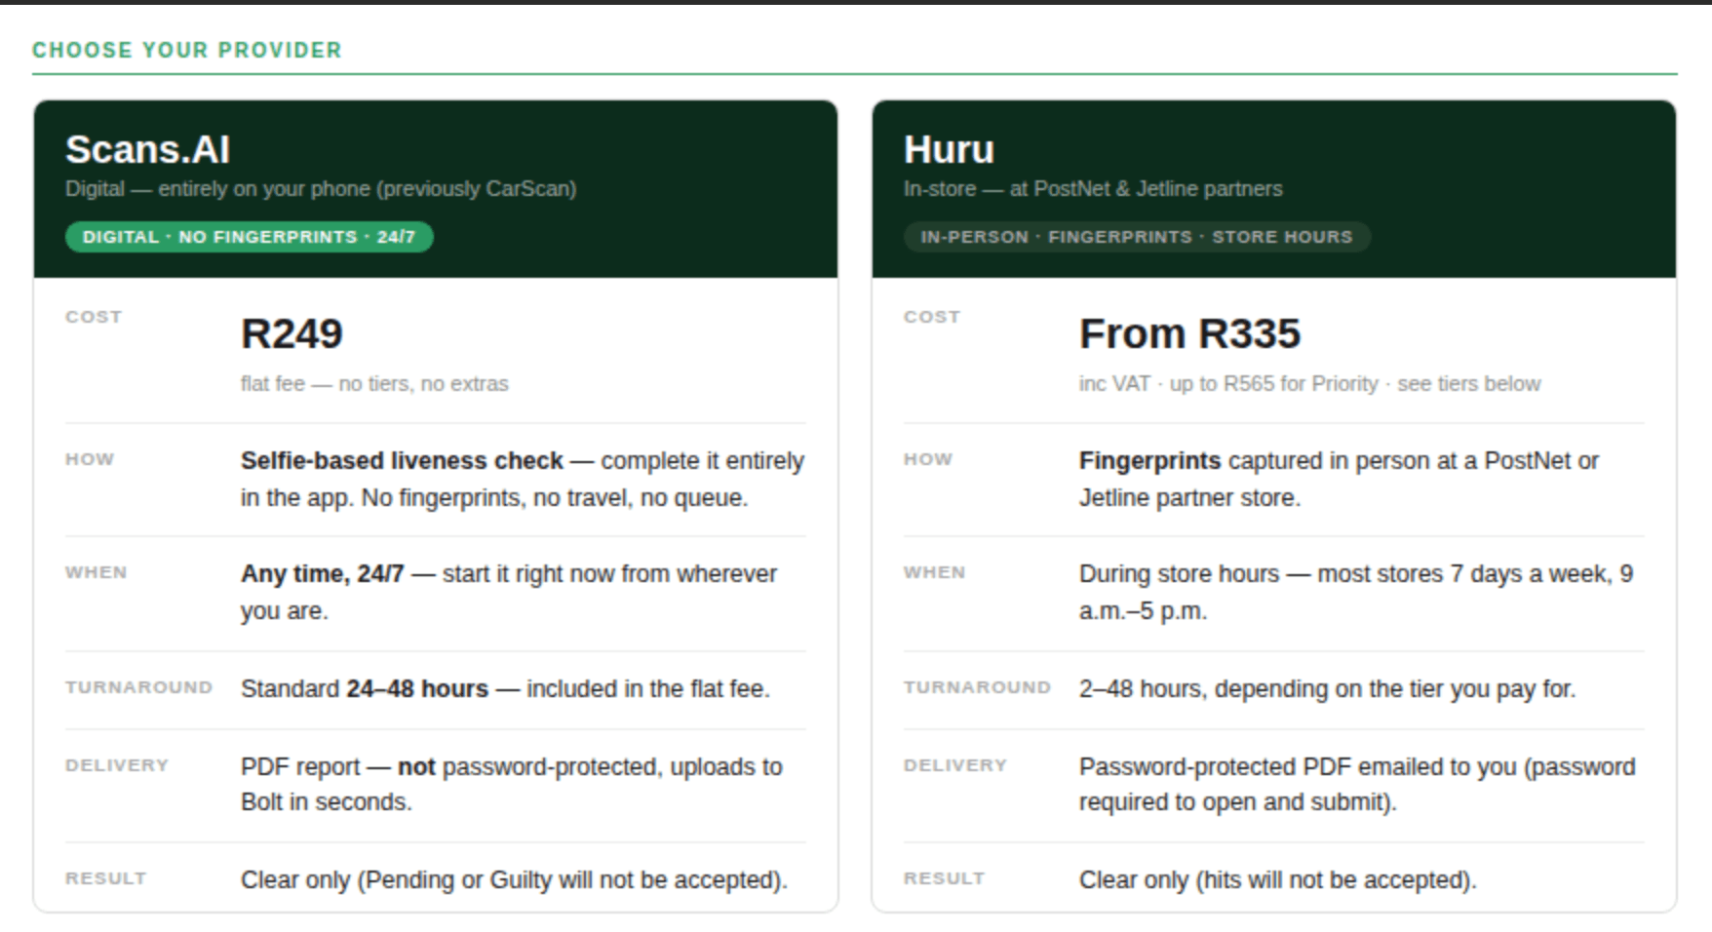
Task: Click the From R335 price text
Action: (1189, 334)
